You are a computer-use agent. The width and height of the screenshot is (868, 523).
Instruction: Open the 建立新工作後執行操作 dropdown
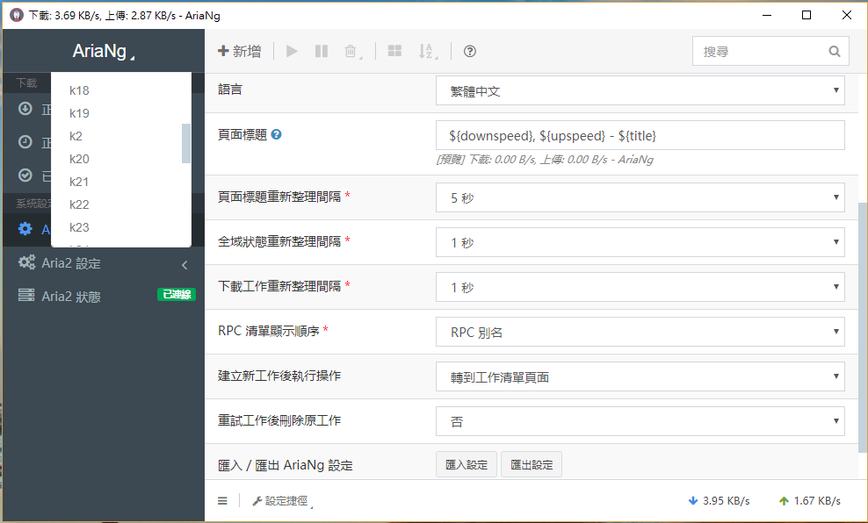tap(640, 376)
